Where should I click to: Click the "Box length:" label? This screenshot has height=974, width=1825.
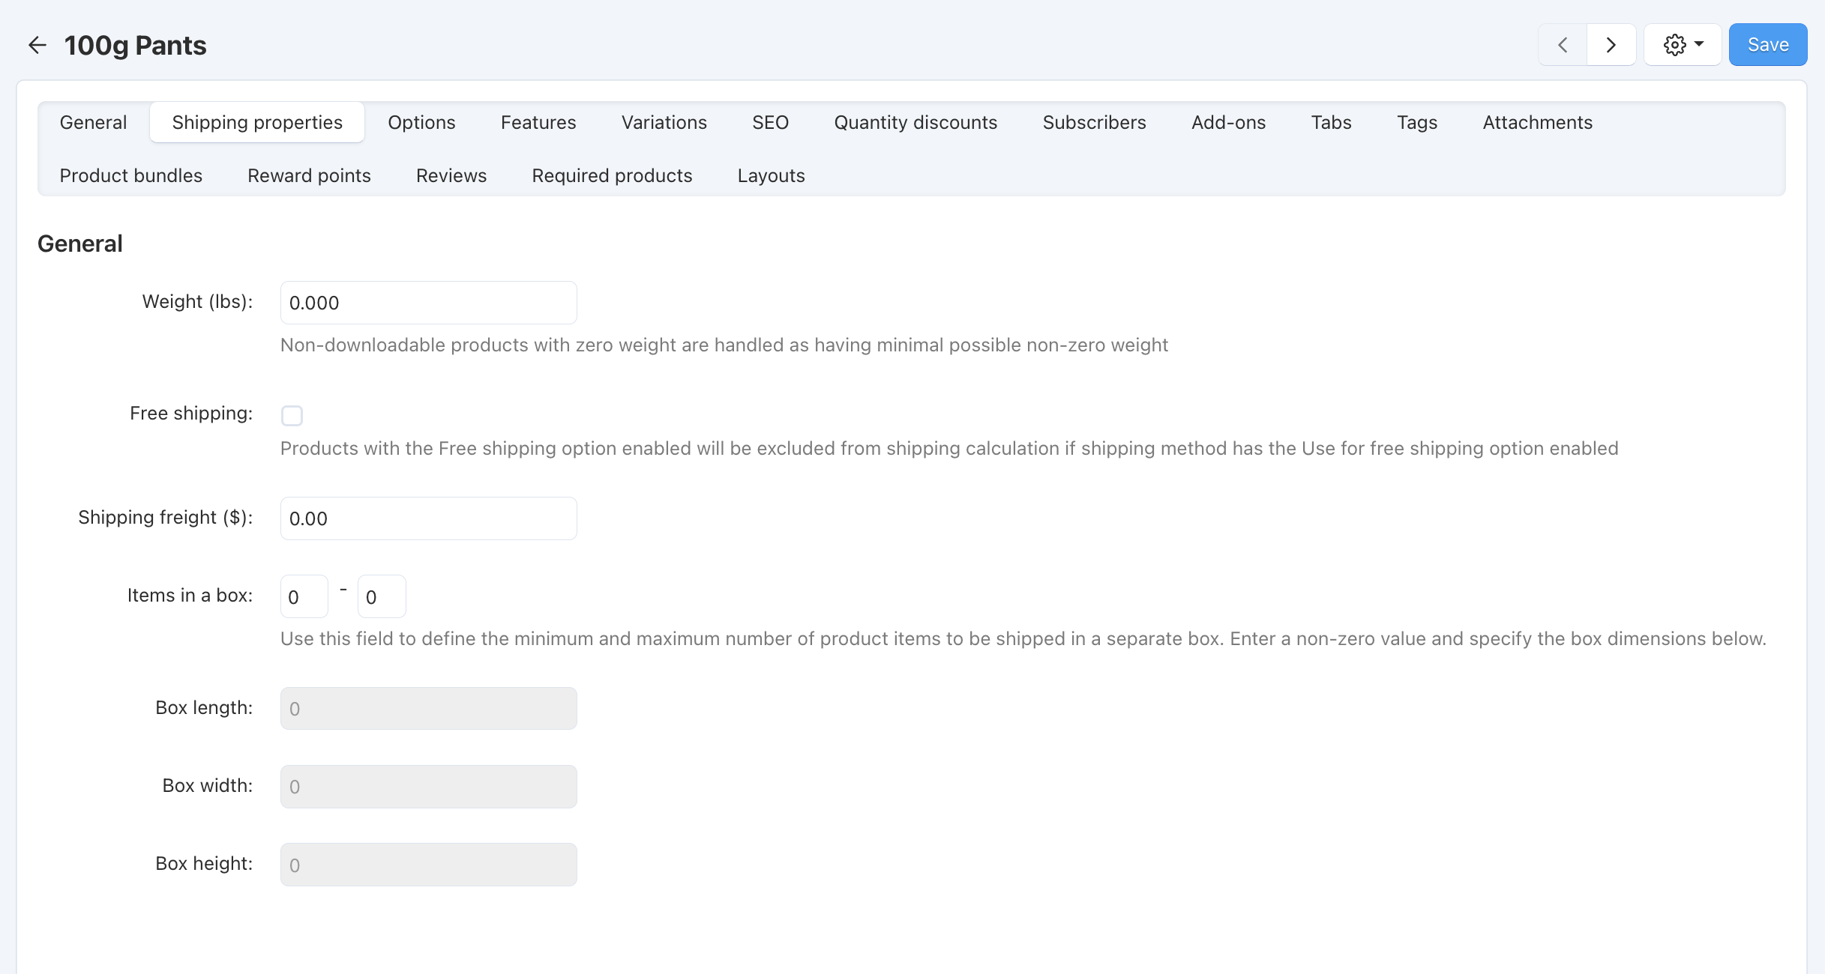(x=204, y=707)
